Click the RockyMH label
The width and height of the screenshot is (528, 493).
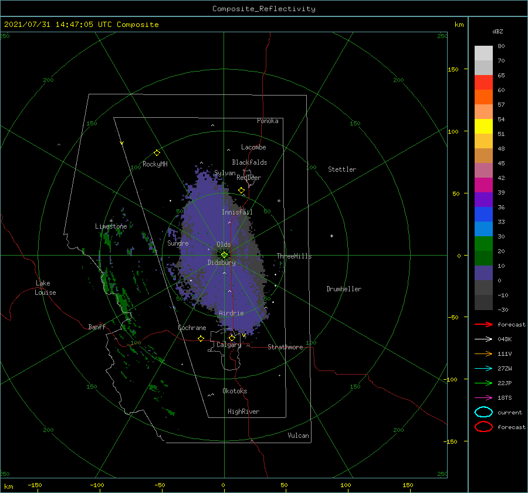(155, 164)
